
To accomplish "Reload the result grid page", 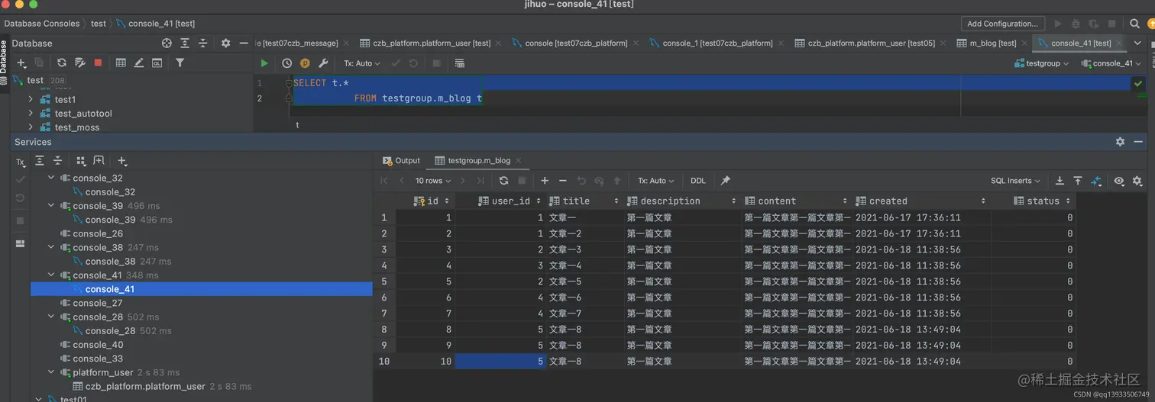I will pos(503,181).
